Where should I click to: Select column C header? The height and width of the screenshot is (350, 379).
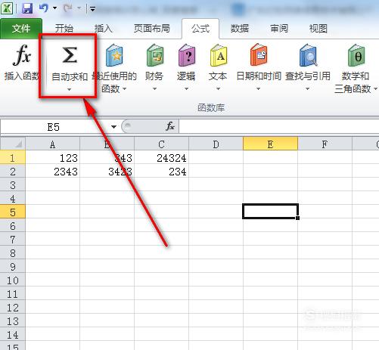click(161, 144)
